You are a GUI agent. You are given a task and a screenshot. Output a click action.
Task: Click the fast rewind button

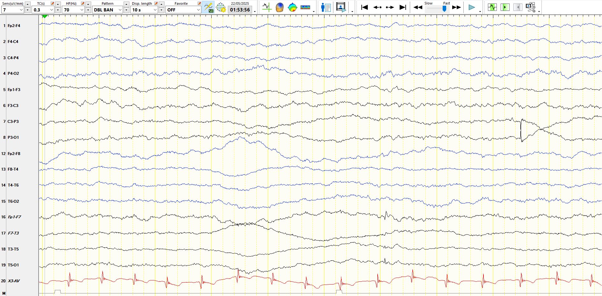coord(417,7)
